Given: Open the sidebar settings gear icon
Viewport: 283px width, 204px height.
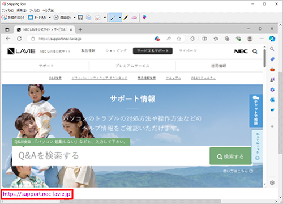Looking at the screenshot, I should 272,182.
